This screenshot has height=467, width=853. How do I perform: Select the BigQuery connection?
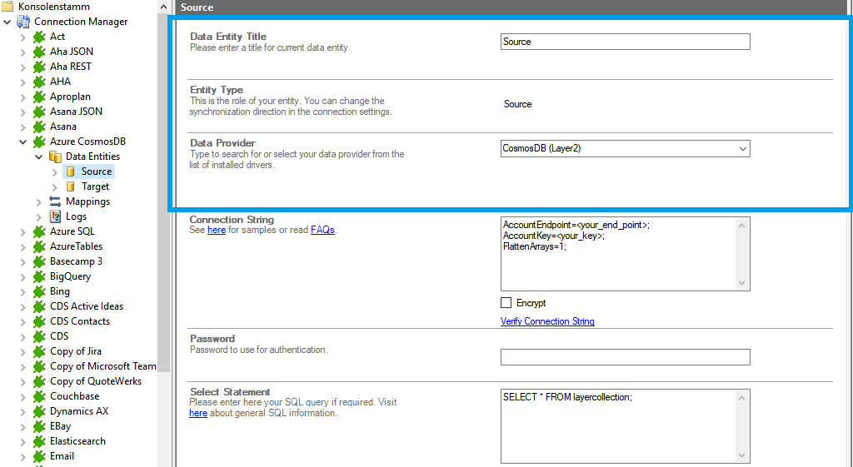click(70, 276)
